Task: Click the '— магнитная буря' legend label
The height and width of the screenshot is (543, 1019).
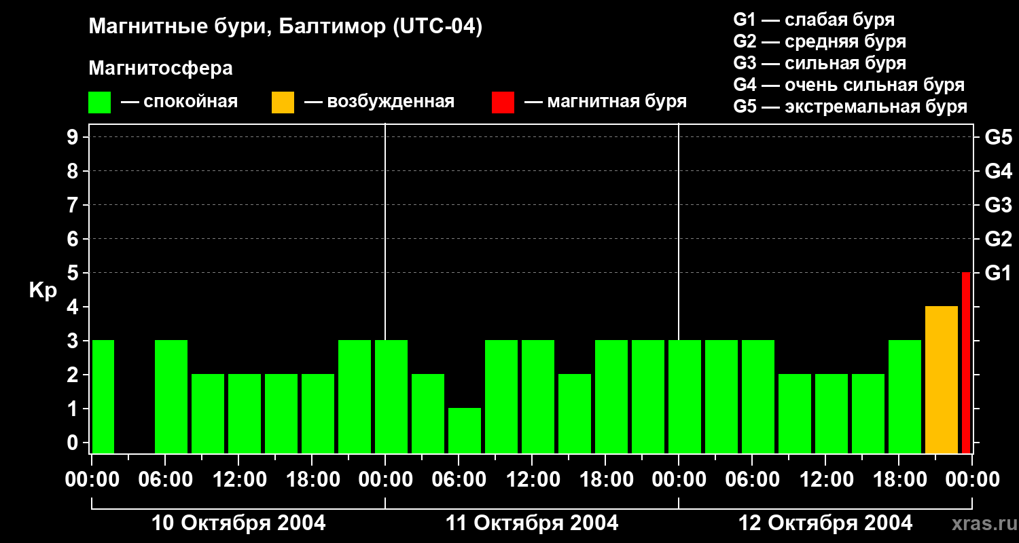Action: [x=605, y=102]
